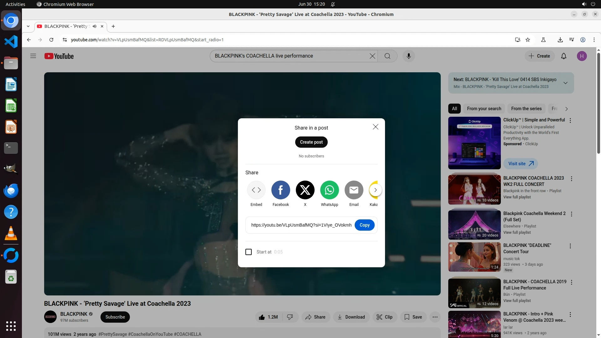This screenshot has width=601, height=338.
Task: Click the page vertical scrollbar
Action: tap(598, 103)
